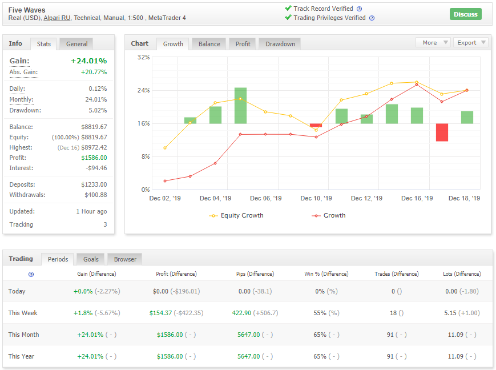Click the 422.90 This Week pips value
This screenshot has height=370, width=496.
[241, 313]
